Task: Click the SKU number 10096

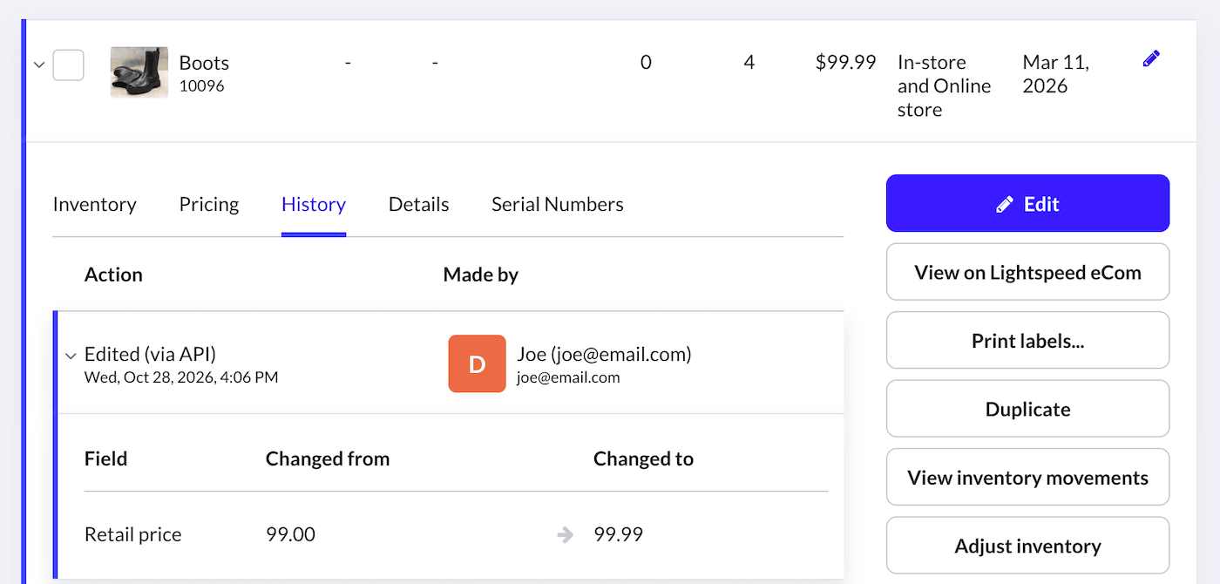Action: [202, 86]
